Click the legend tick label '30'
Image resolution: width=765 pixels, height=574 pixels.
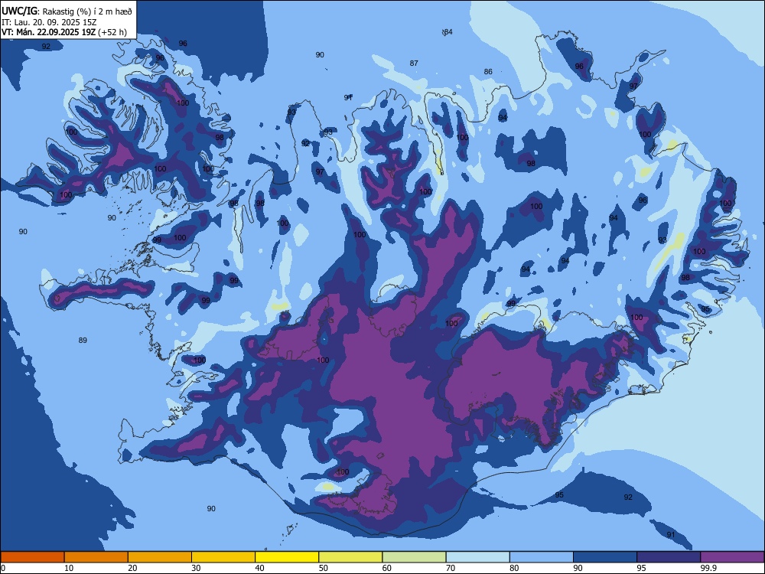point(196,568)
